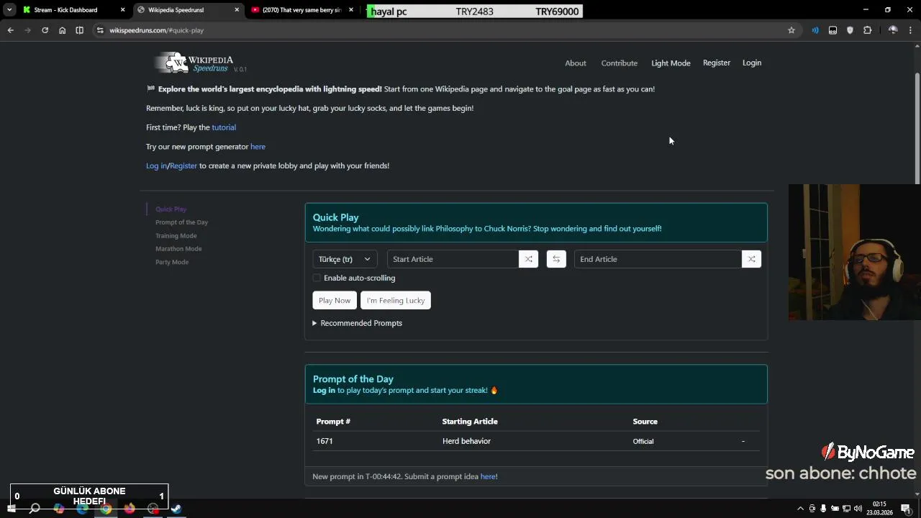Open the Türkçe (tr) language dropdown
The width and height of the screenshot is (921, 518).
click(344, 259)
